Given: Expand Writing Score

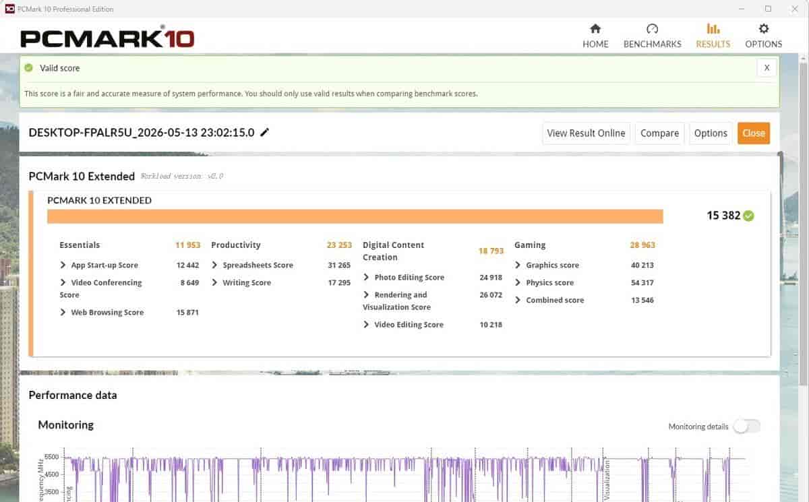Looking at the screenshot, I should 215,283.
